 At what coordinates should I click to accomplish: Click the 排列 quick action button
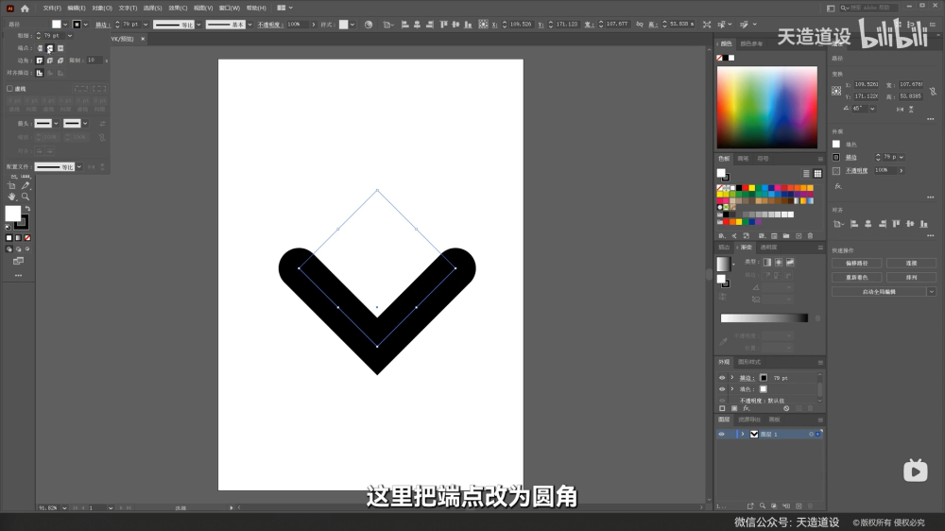click(x=911, y=277)
